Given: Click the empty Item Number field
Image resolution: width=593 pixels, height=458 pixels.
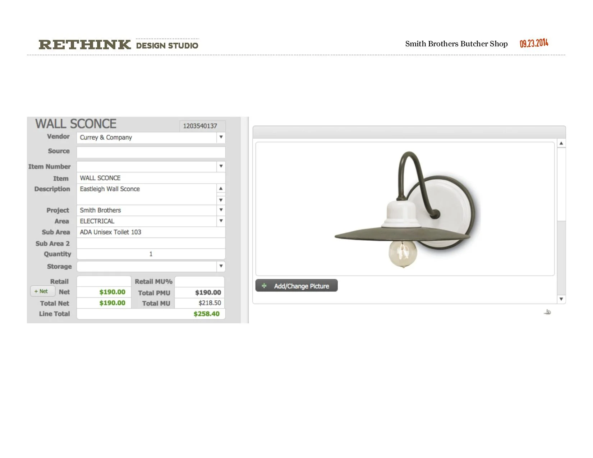Looking at the screenshot, I should click(147, 166).
